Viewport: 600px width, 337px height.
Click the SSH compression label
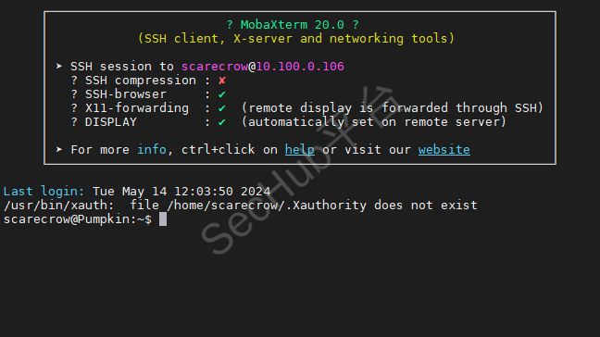pyautogui.click(x=141, y=81)
